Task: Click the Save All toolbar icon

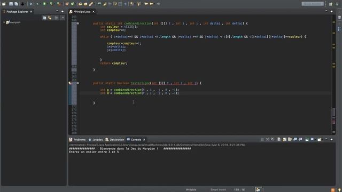Action: point(16,4)
